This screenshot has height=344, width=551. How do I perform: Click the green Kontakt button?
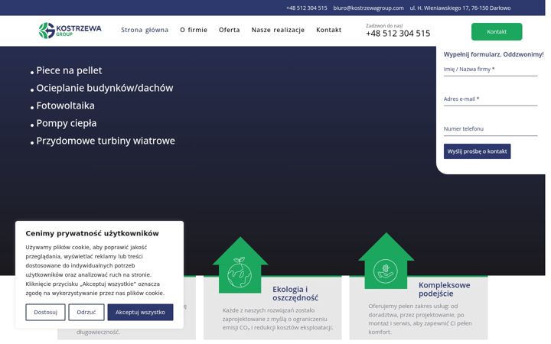pyautogui.click(x=497, y=31)
